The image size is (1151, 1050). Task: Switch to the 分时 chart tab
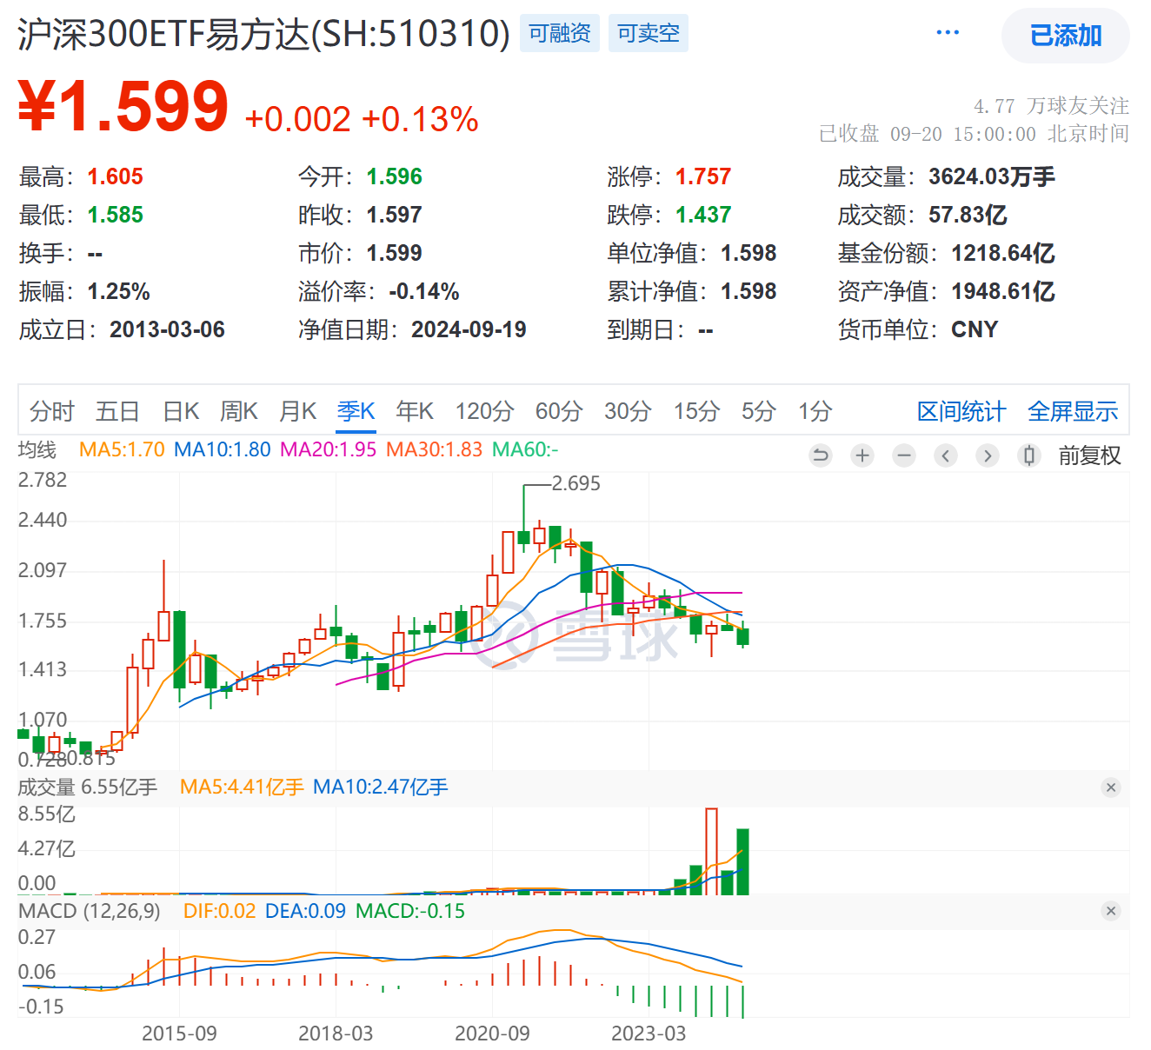click(52, 411)
